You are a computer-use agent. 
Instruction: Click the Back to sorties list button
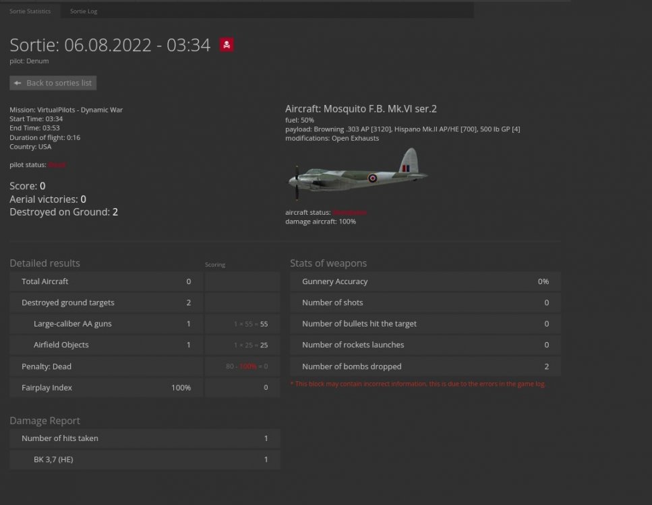[x=53, y=83]
